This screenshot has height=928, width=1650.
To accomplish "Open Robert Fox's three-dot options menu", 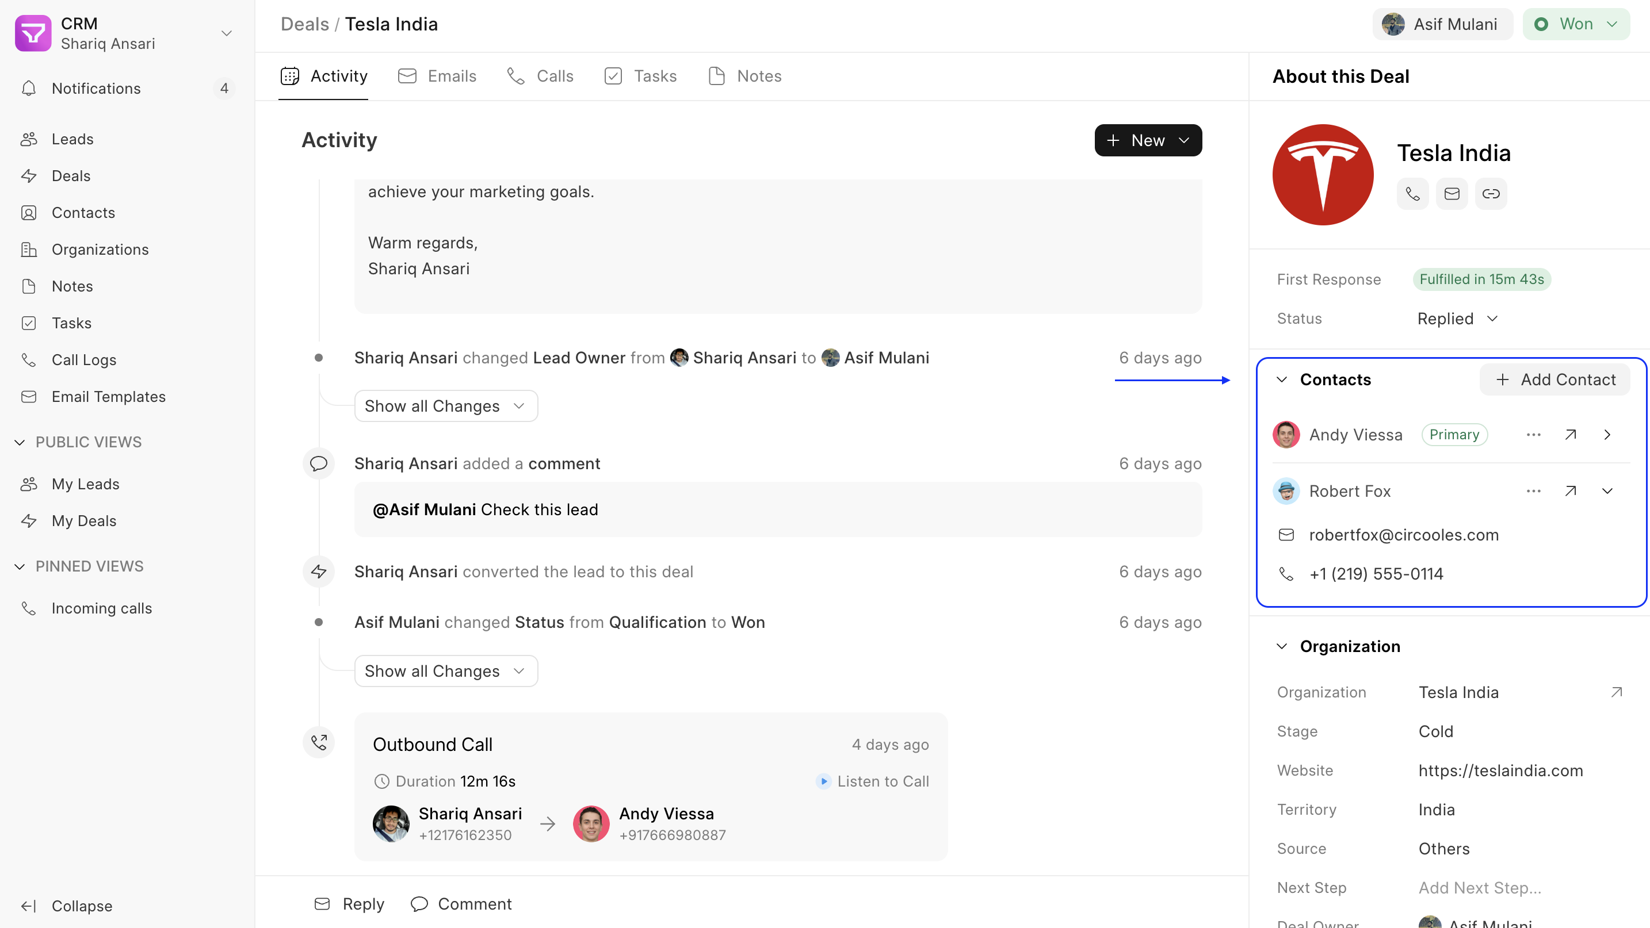I will (x=1533, y=492).
